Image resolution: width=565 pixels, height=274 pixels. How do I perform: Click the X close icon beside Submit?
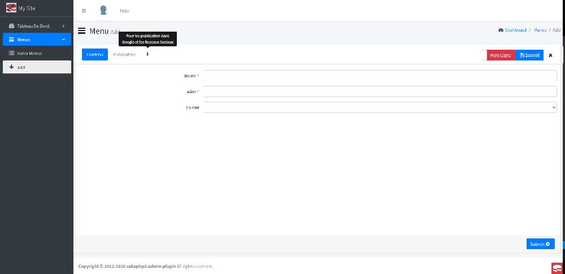(550, 55)
